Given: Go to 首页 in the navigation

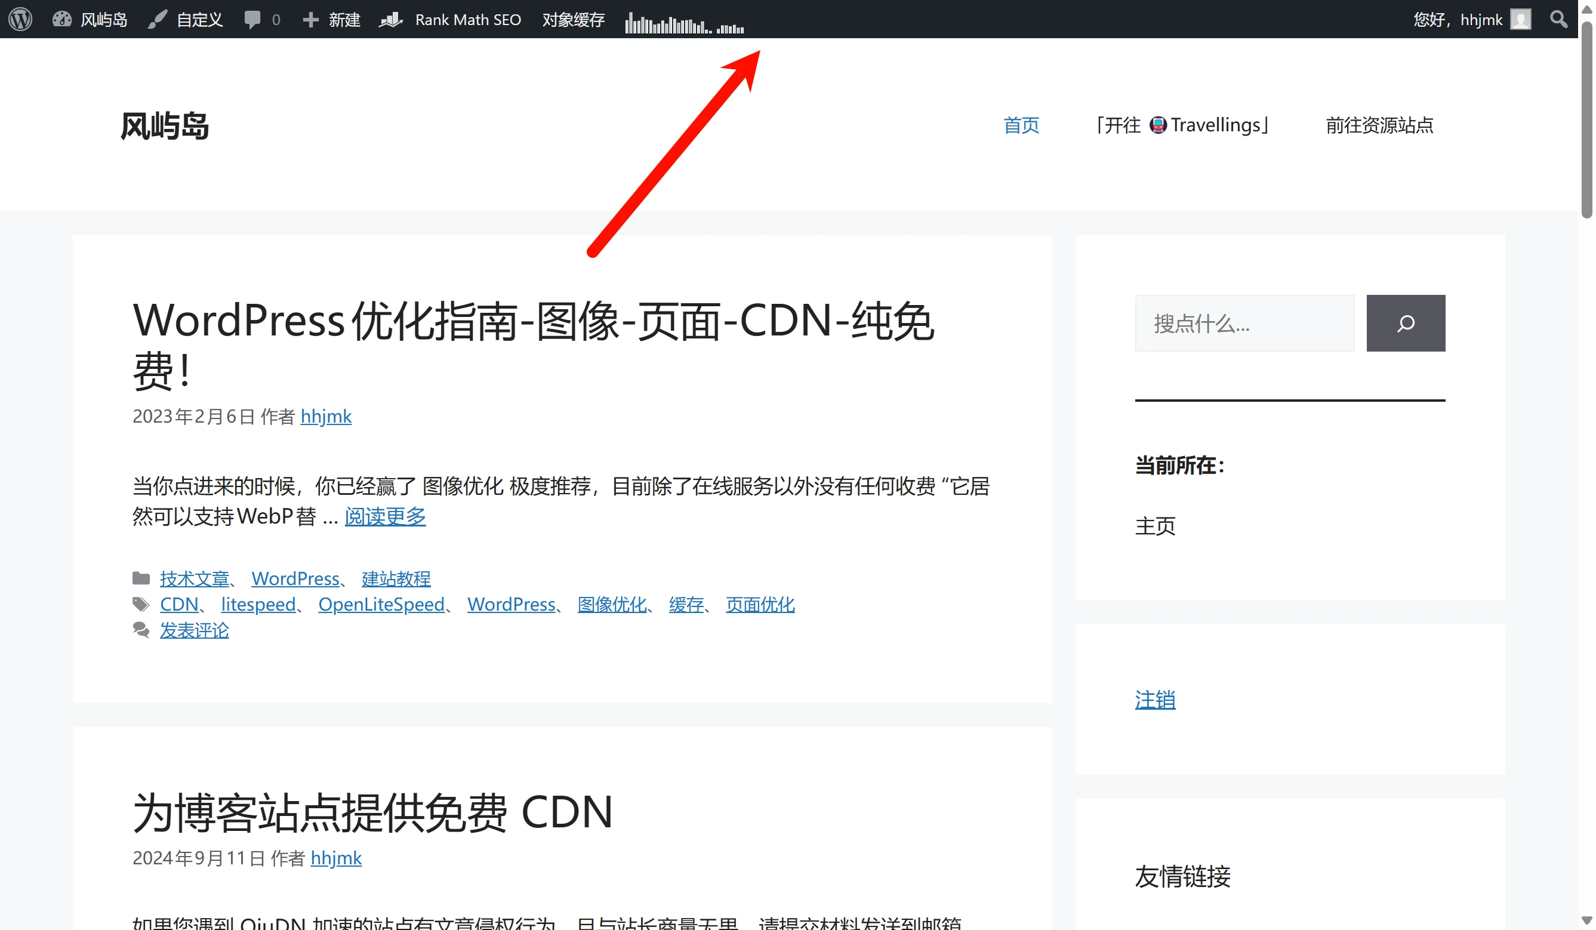Looking at the screenshot, I should [1020, 125].
